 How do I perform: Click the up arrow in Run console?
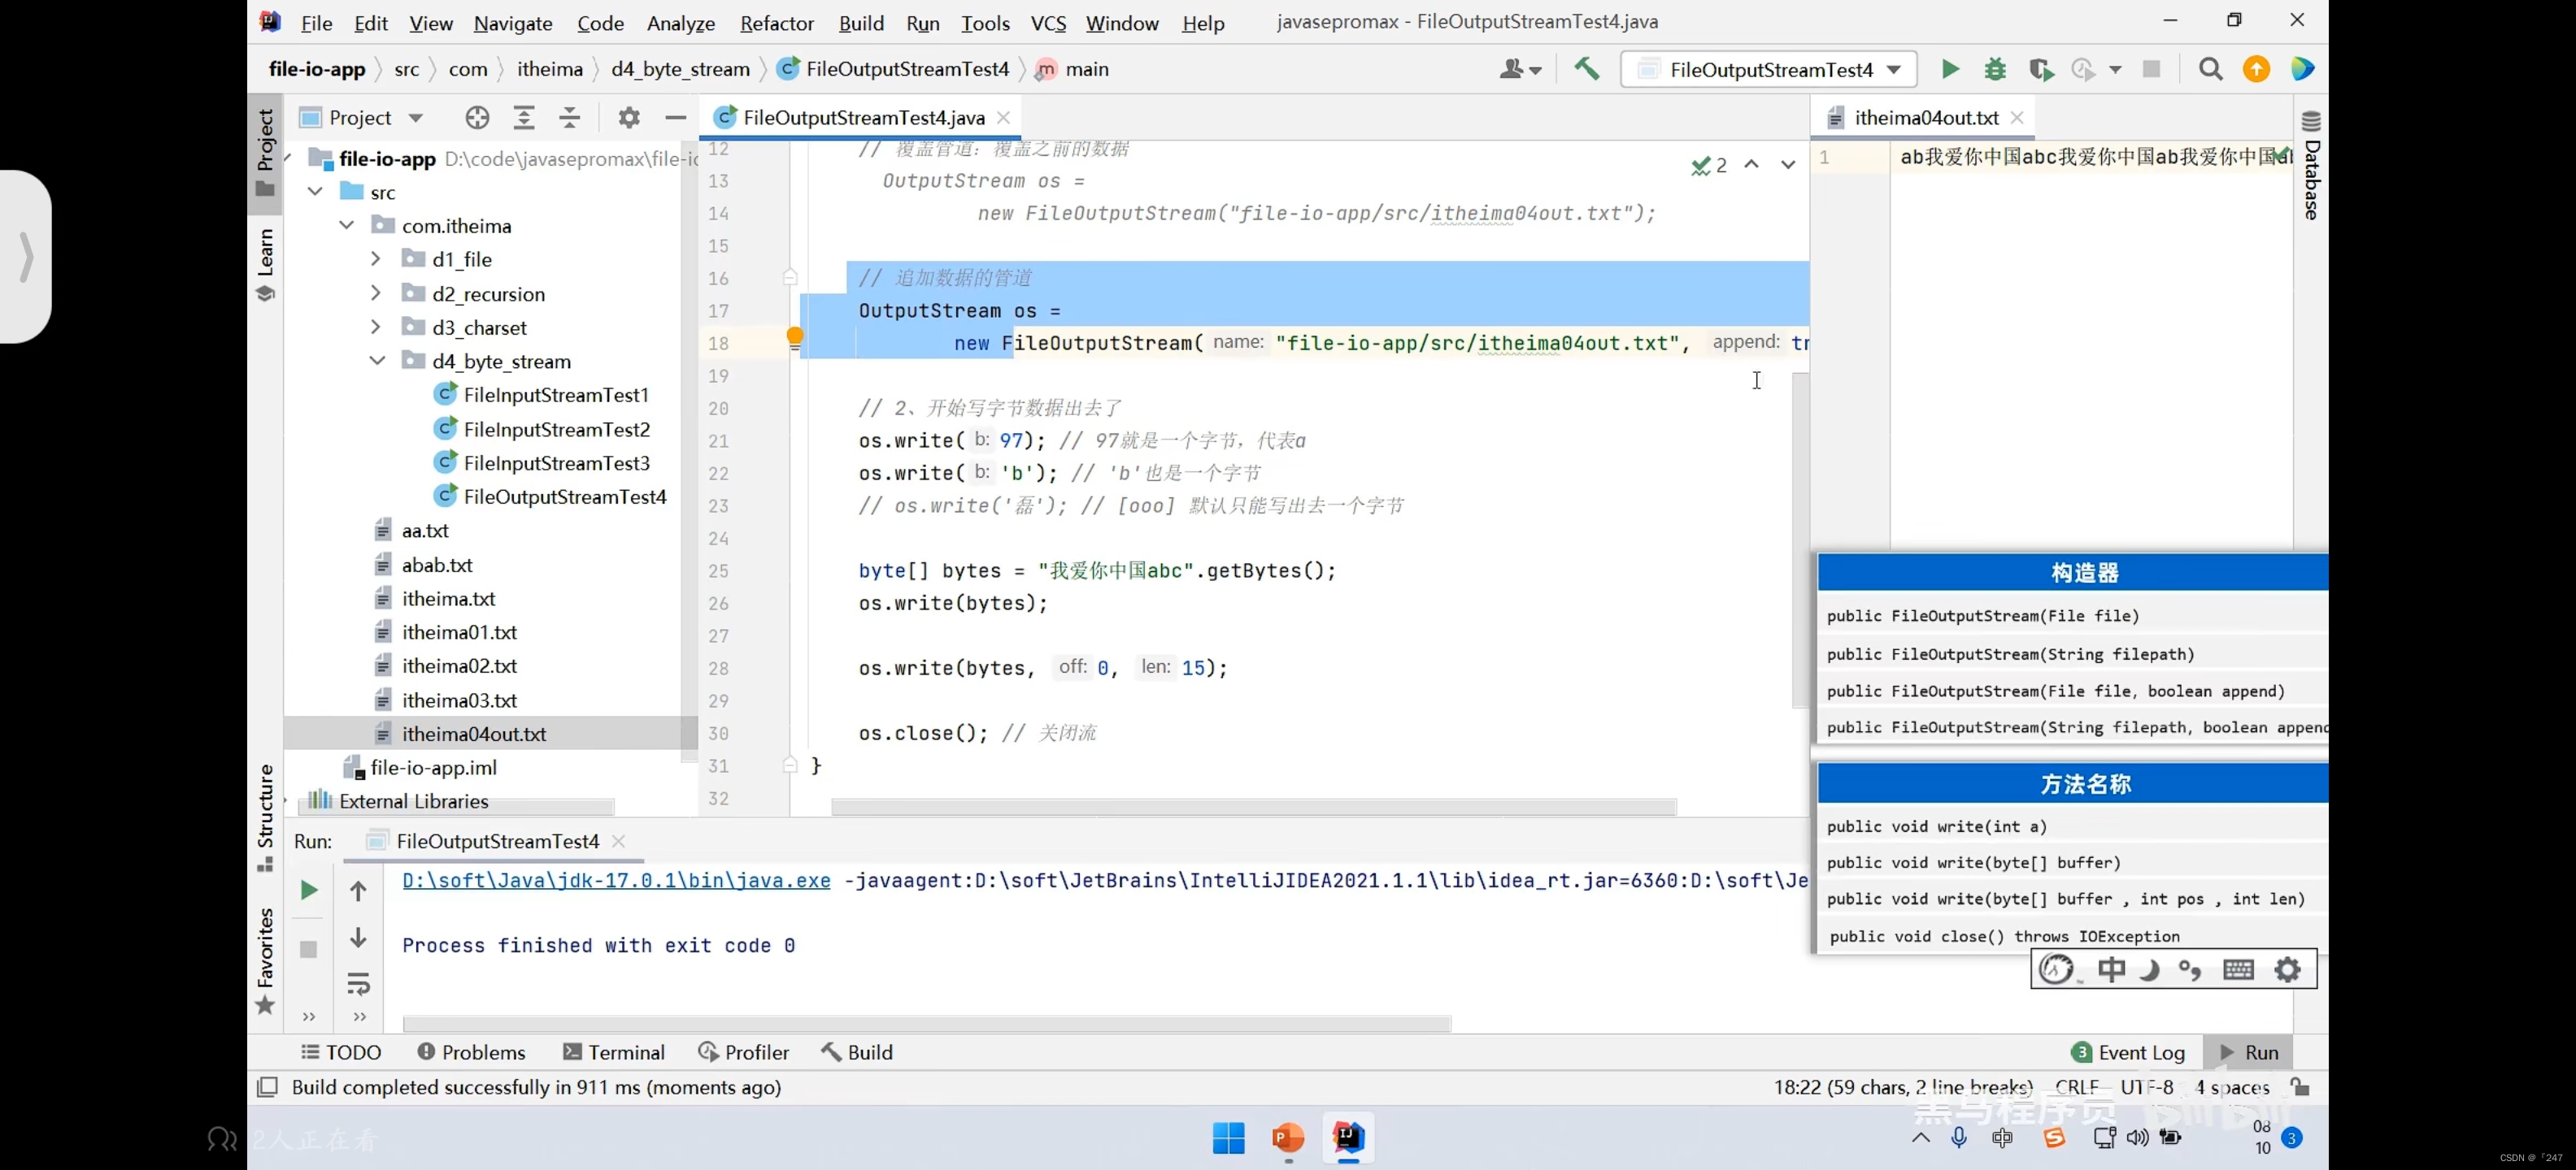[358, 890]
